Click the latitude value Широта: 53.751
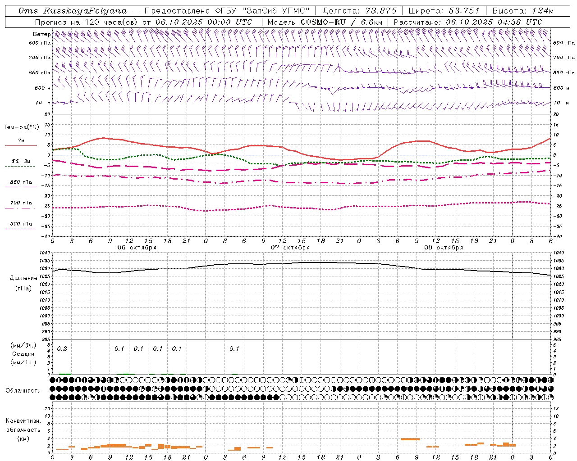Screen dimensions: 577x461 coord(444,11)
